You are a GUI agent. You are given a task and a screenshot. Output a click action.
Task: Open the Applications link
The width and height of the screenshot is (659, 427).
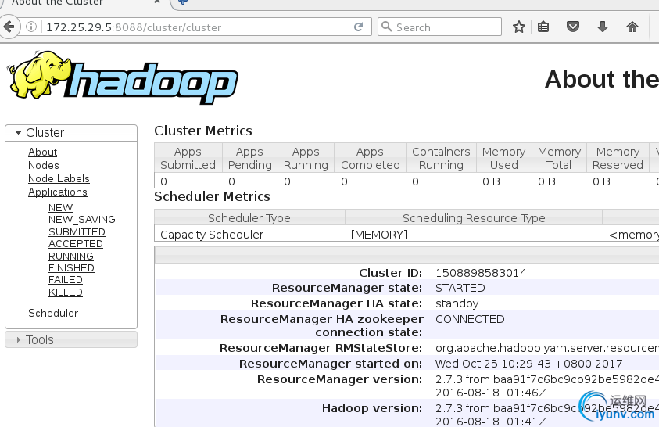pos(58,192)
